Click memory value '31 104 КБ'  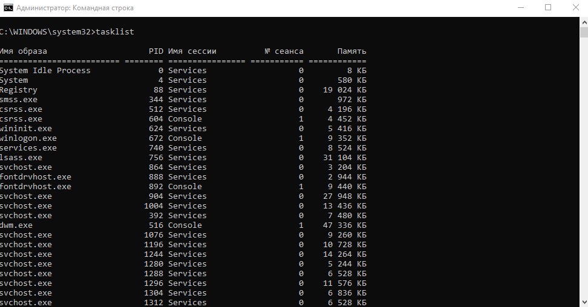point(345,158)
